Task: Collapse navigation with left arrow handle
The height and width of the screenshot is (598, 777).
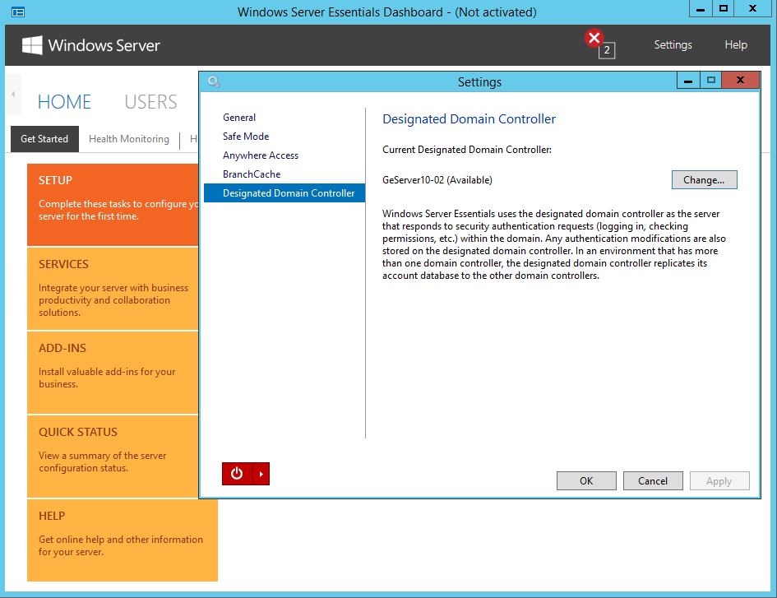Action: pos(13,95)
